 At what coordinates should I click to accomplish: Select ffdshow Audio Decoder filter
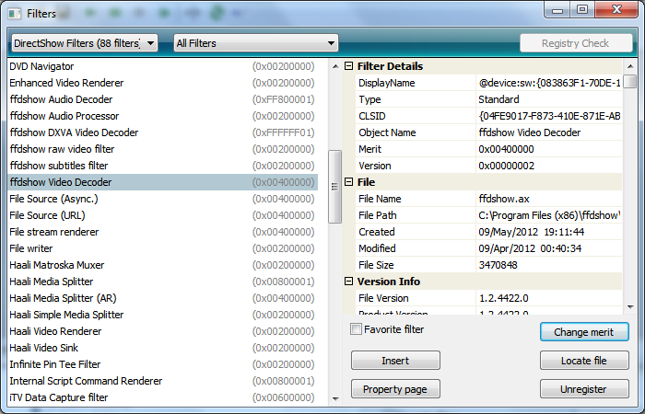click(162, 99)
